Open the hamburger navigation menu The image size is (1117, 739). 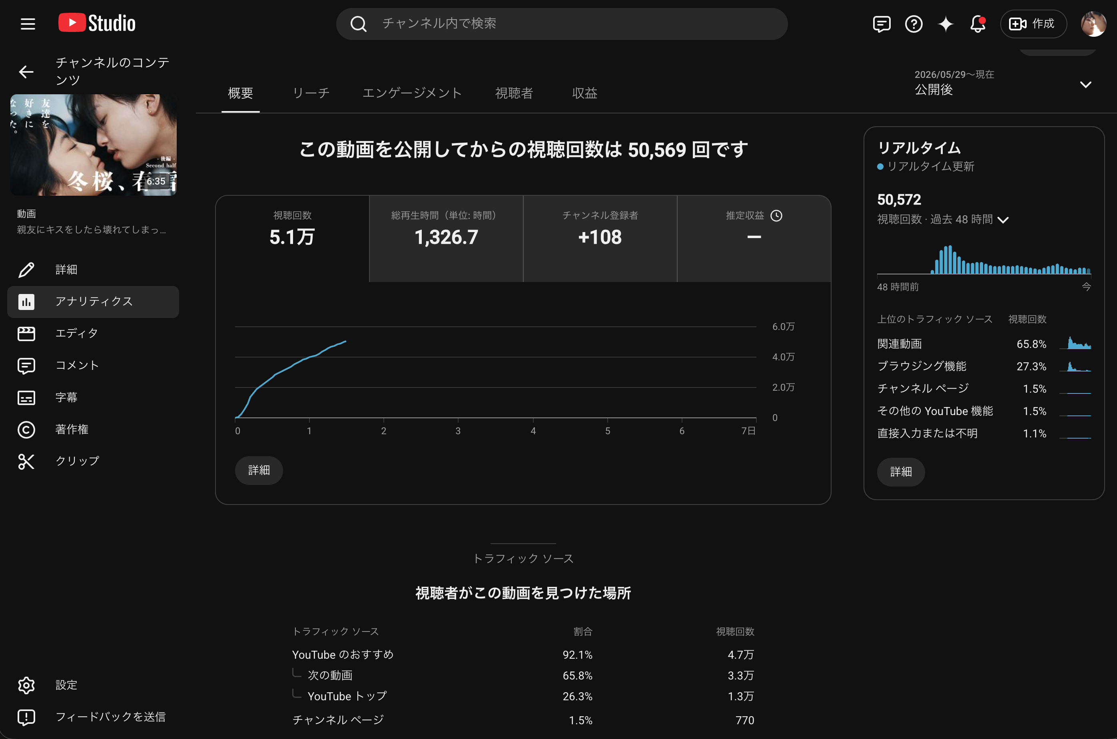28,24
